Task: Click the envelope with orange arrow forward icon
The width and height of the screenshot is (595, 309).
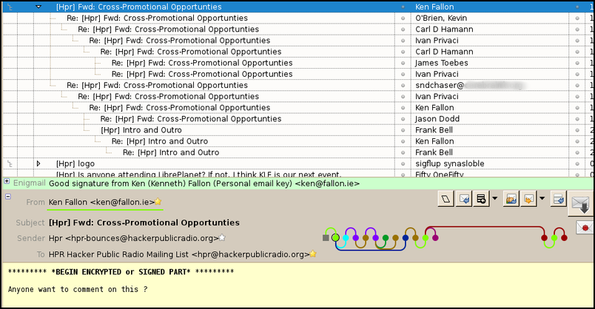Action: pyautogui.click(x=529, y=199)
